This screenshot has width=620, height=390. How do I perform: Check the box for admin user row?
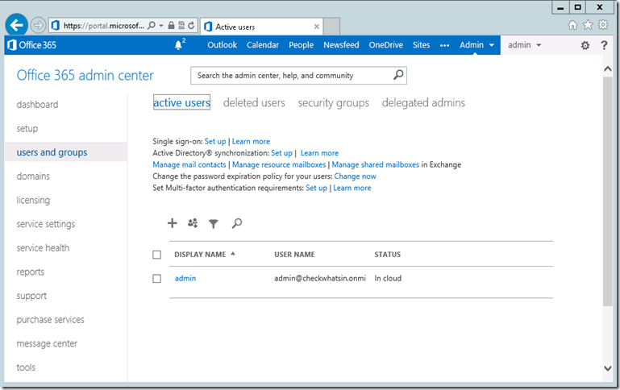[x=157, y=279]
